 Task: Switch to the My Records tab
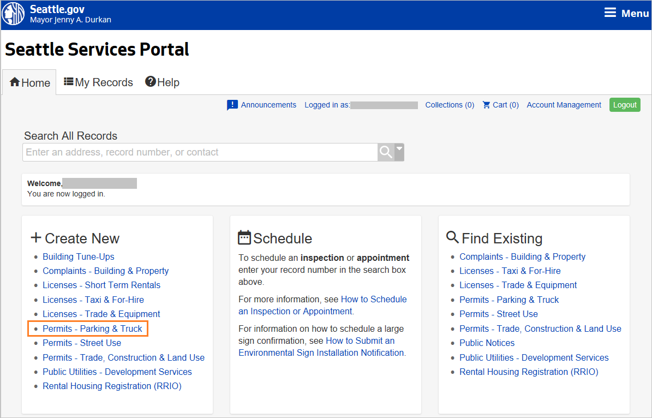coord(98,82)
